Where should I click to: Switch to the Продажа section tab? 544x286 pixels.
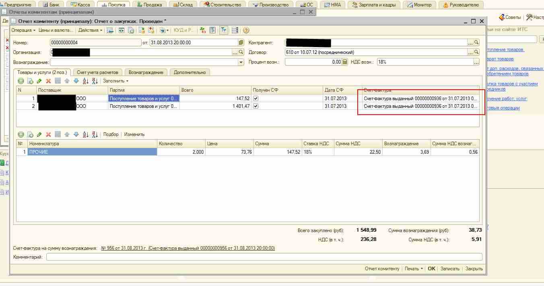[x=149, y=5]
